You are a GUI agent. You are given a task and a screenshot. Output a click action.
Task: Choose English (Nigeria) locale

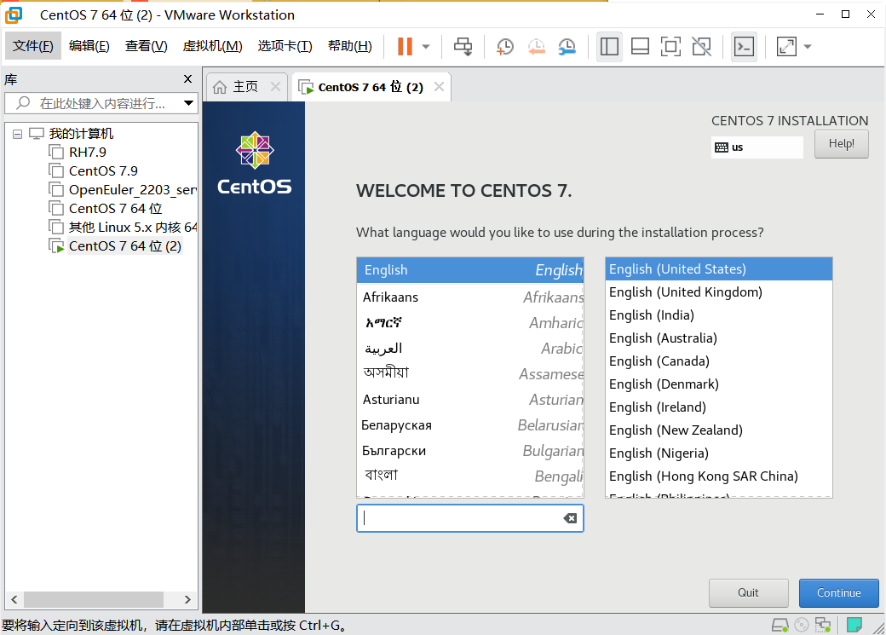[x=719, y=453]
